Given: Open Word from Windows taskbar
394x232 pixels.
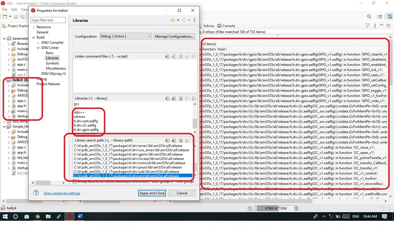Looking at the screenshot, I should click(80, 216).
